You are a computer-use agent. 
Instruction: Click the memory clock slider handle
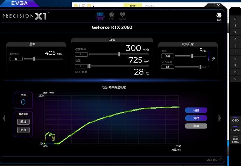pyautogui.click(x=34, y=59)
